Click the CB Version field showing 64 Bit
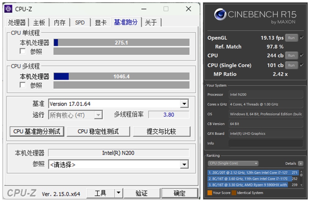This screenshot has height=202, width=310. (x=266, y=124)
